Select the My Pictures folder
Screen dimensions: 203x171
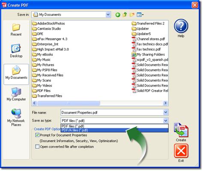coord(43,65)
